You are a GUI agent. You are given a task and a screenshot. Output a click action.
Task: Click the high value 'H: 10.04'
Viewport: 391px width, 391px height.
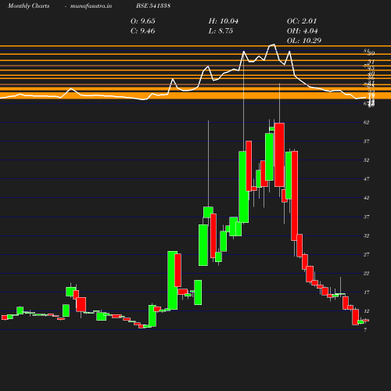click(224, 21)
